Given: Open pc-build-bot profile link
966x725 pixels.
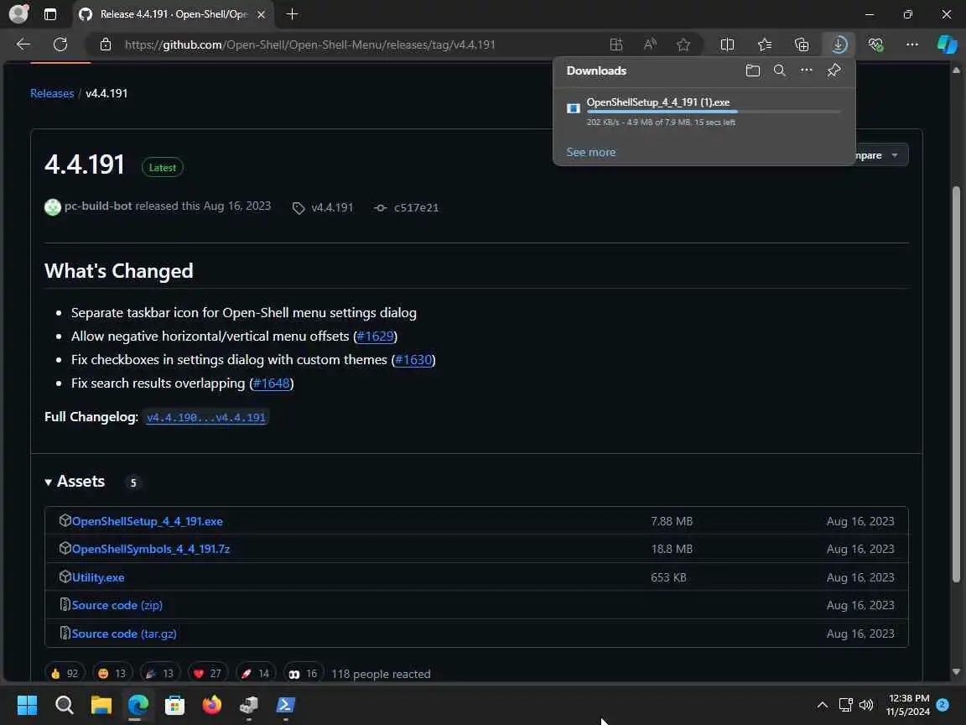Looking at the screenshot, I should [98, 206].
